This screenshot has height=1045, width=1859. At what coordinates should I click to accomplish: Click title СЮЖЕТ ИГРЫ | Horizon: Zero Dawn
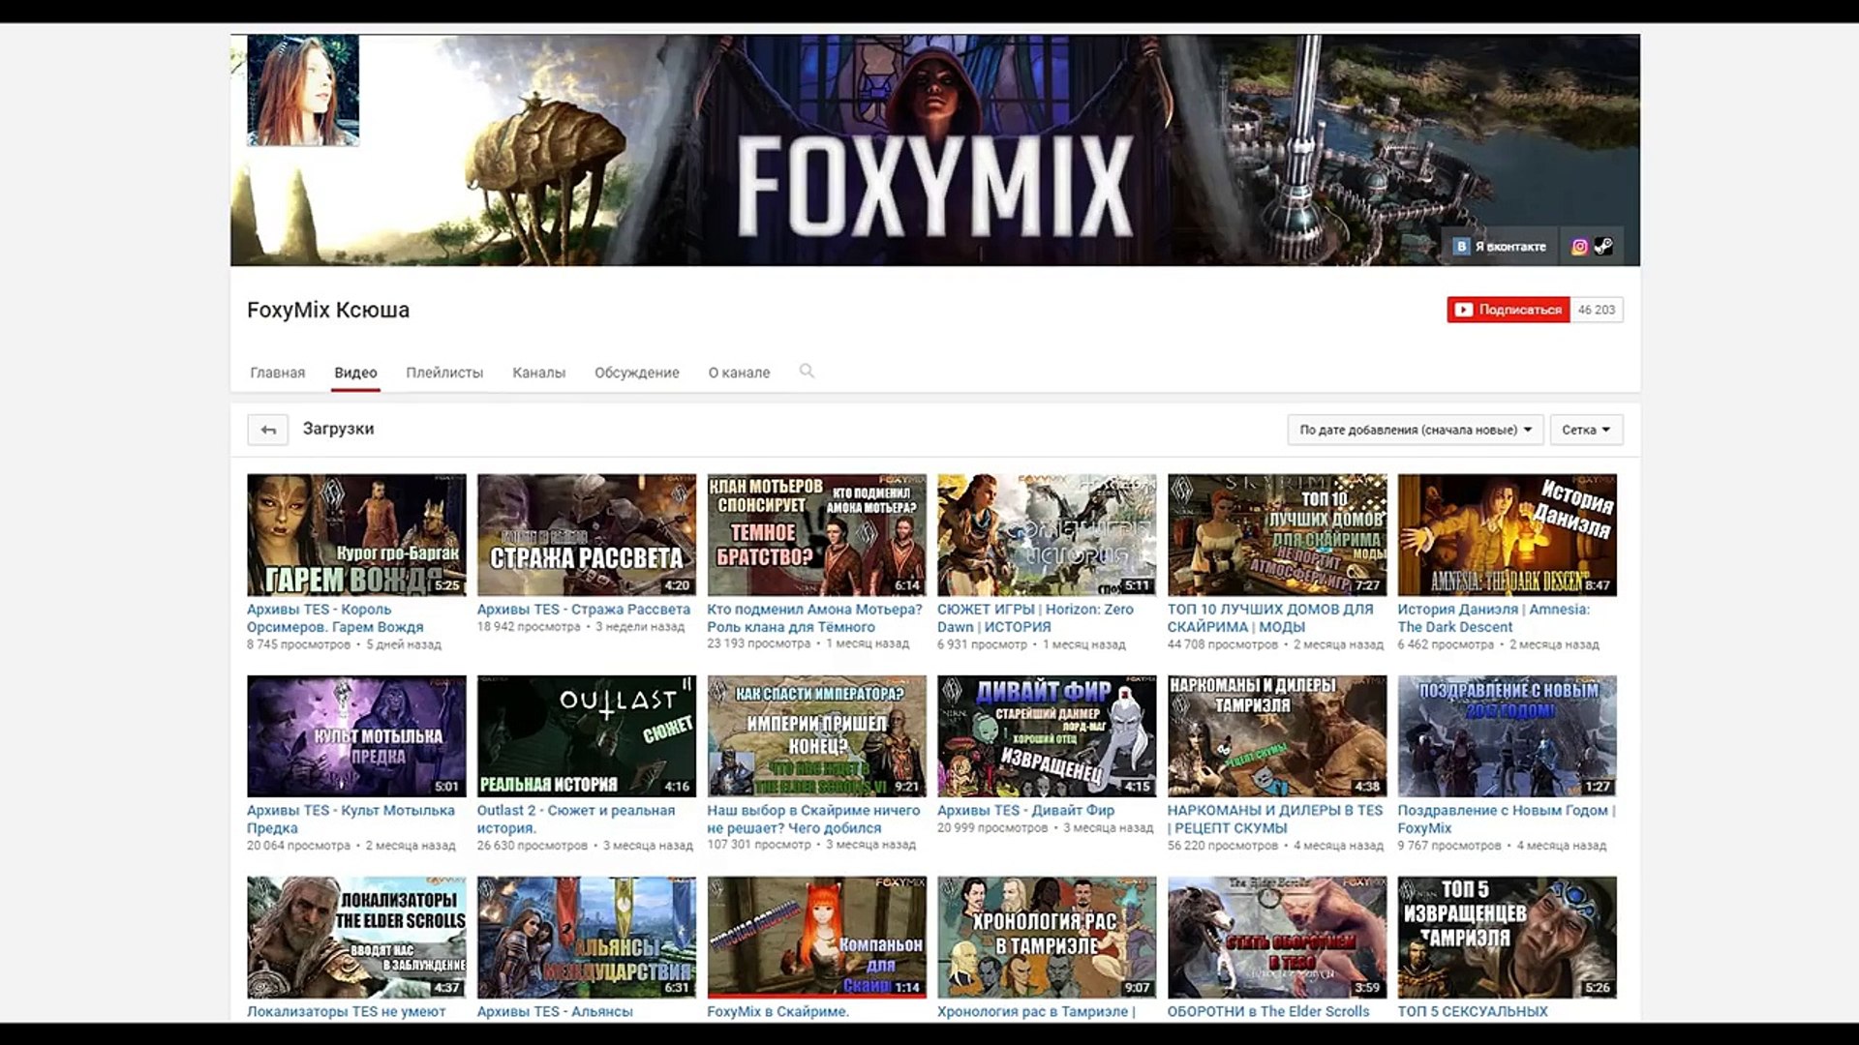[1035, 618]
